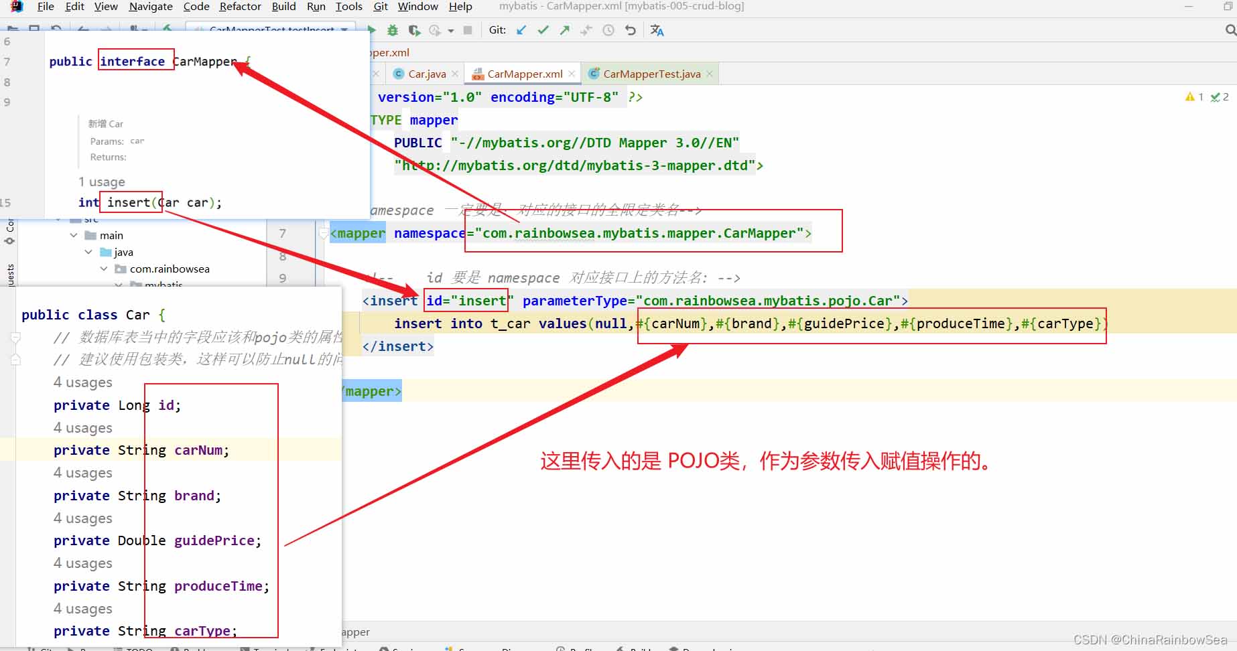Collapse the com.rainbowsea package
Screen dimensions: 1237x651
(x=104, y=269)
